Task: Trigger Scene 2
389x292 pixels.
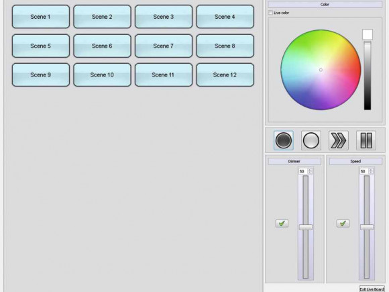Action: point(102,17)
